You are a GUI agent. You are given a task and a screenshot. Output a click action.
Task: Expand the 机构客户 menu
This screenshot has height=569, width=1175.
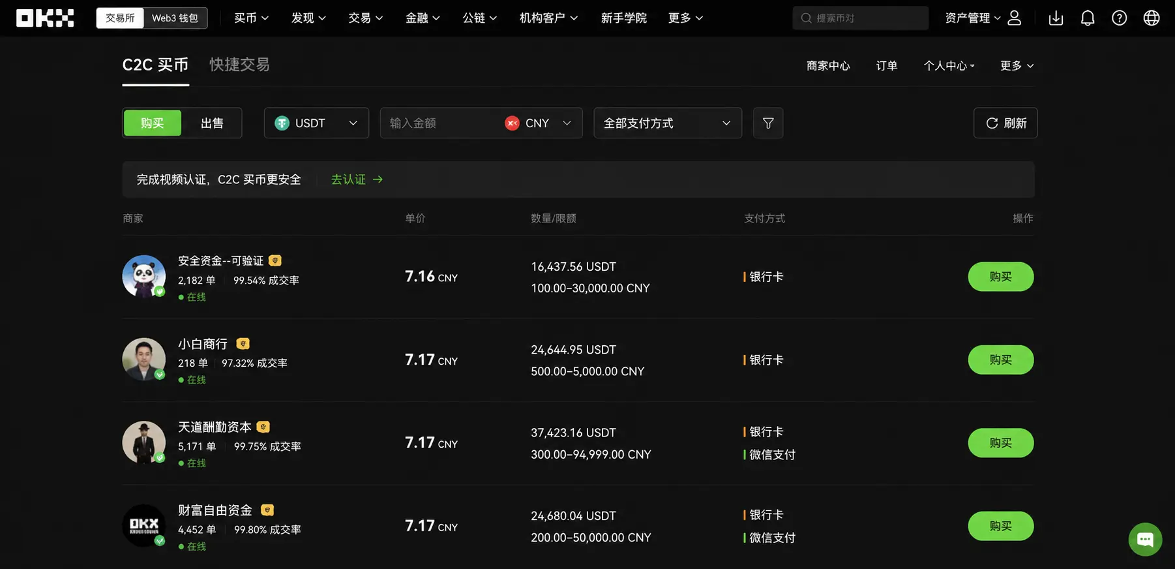click(548, 18)
